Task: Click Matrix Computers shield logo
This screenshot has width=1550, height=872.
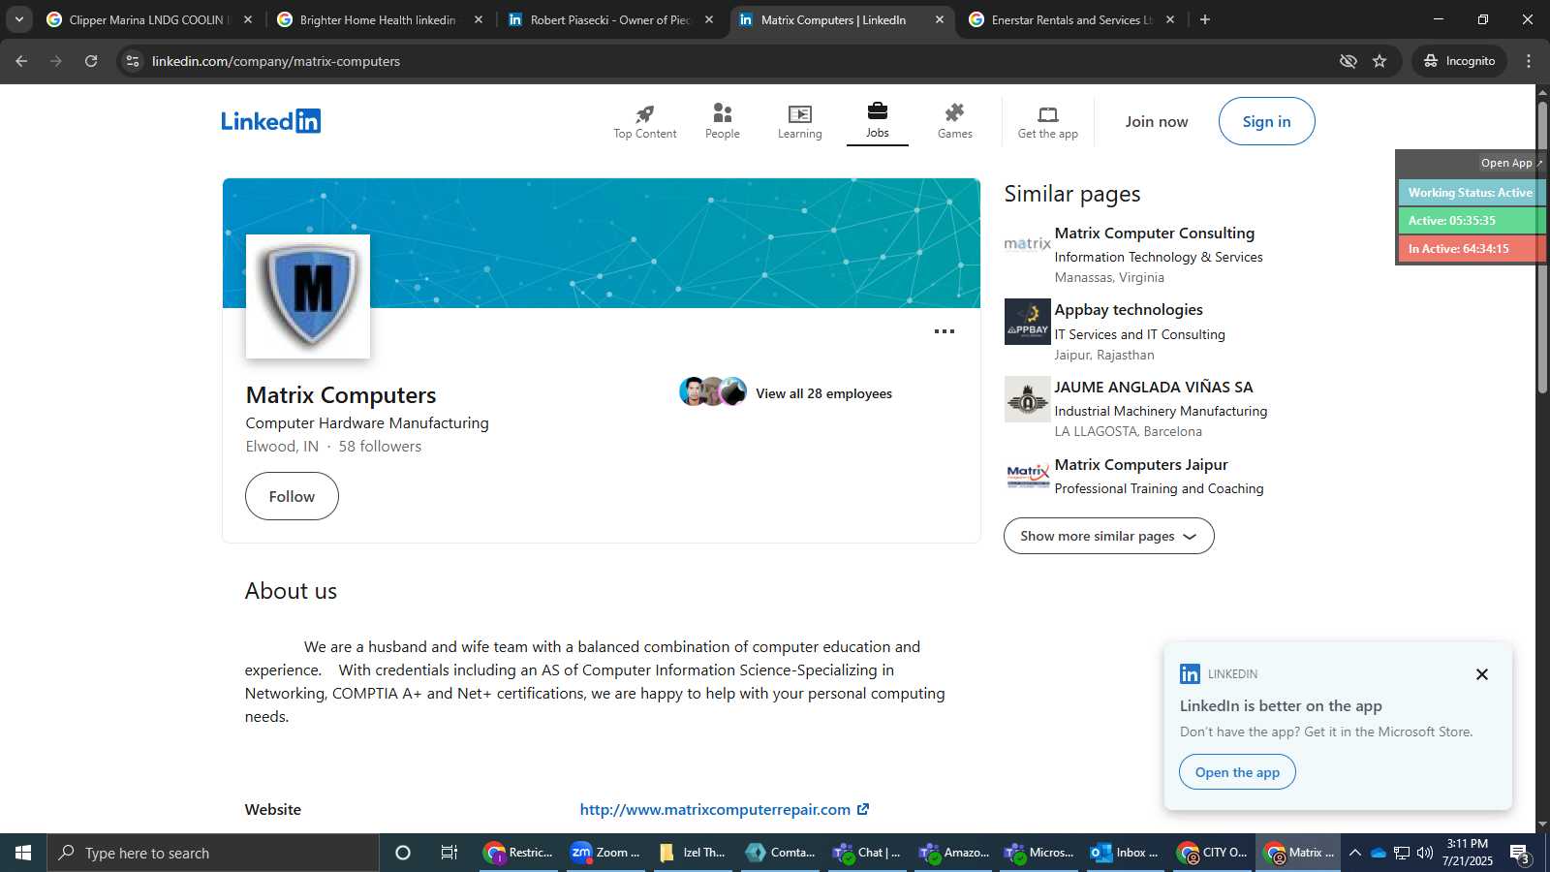Action: [x=308, y=296]
